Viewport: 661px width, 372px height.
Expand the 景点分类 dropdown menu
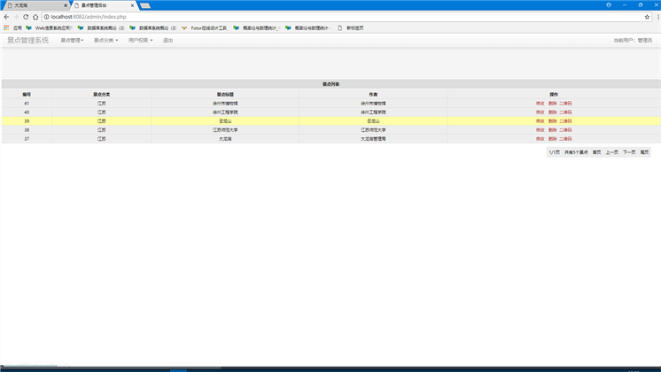coord(105,40)
